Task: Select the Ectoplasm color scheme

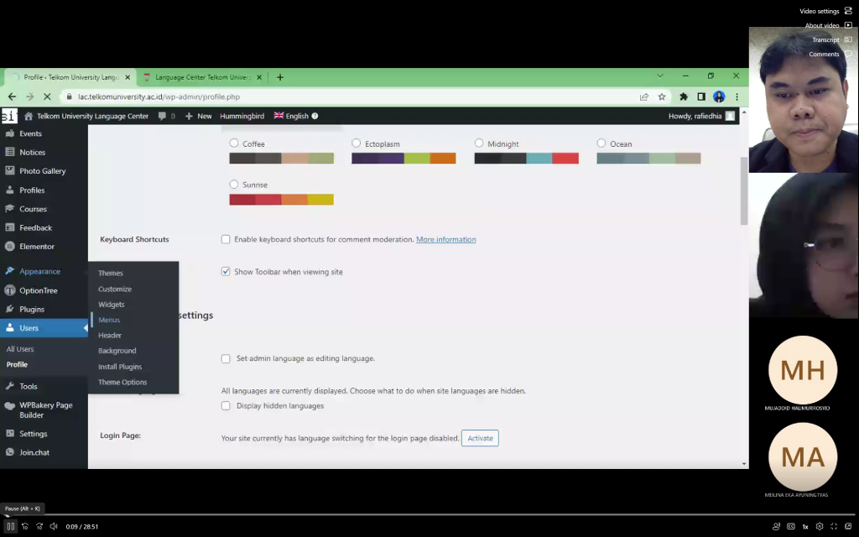Action: pos(356,143)
